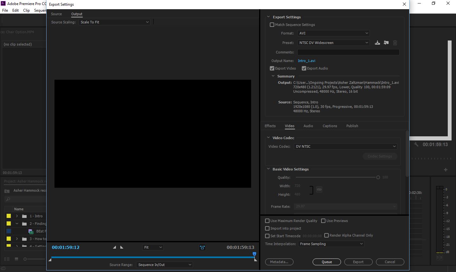Click the width-height link icon
456x272 pixels.
click(x=319, y=189)
